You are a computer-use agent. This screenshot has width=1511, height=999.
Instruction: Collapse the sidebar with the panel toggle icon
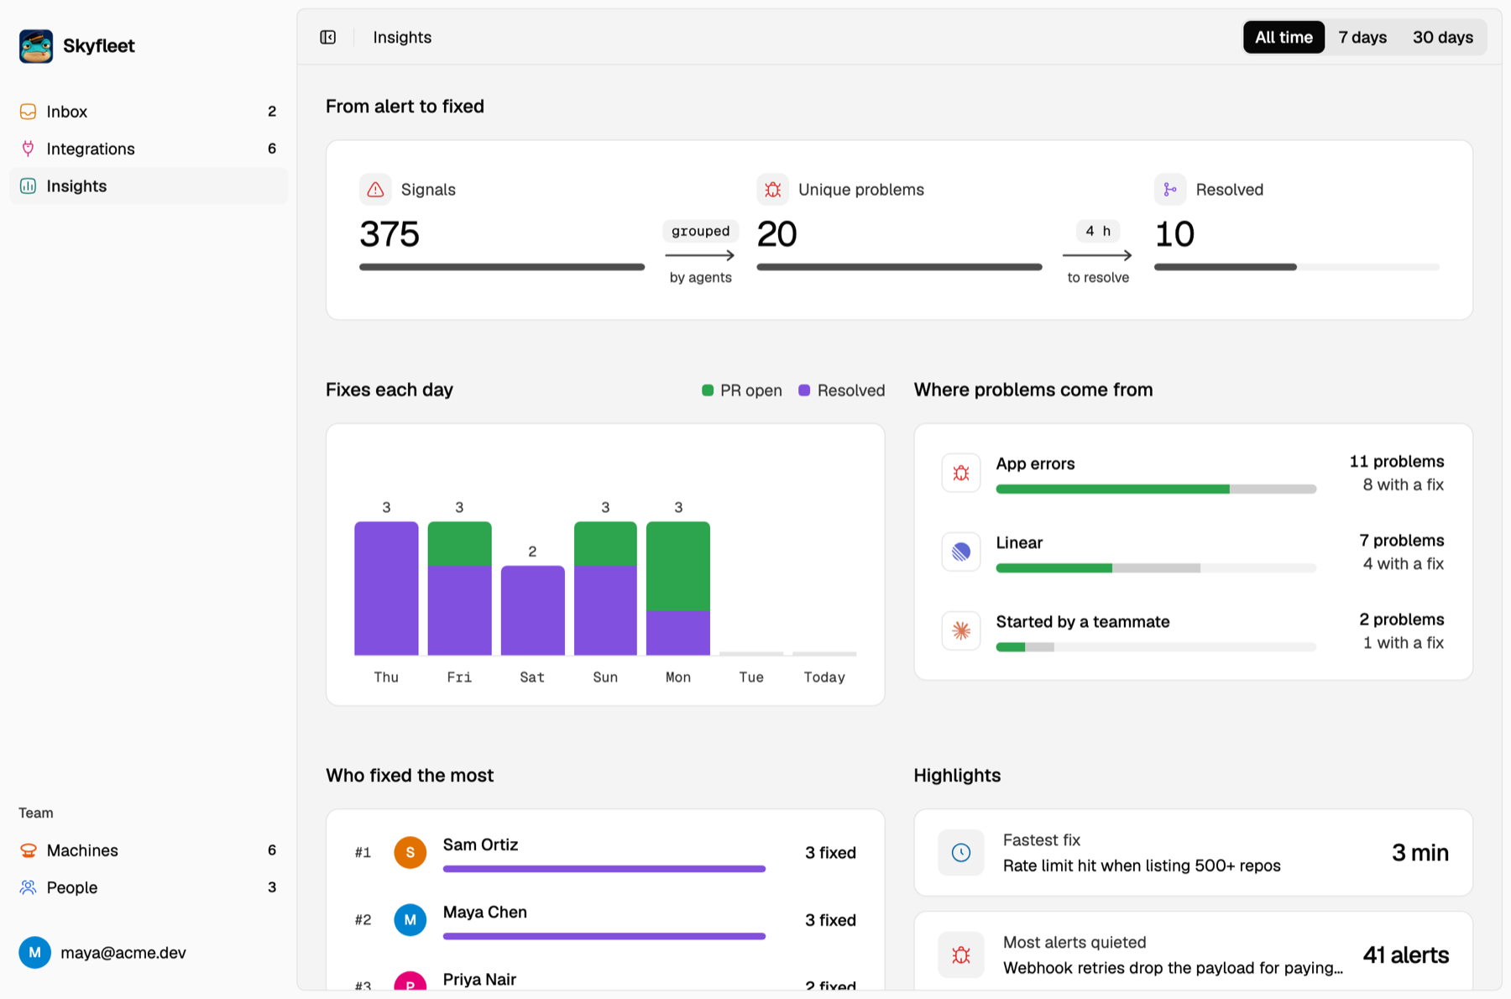(x=328, y=37)
